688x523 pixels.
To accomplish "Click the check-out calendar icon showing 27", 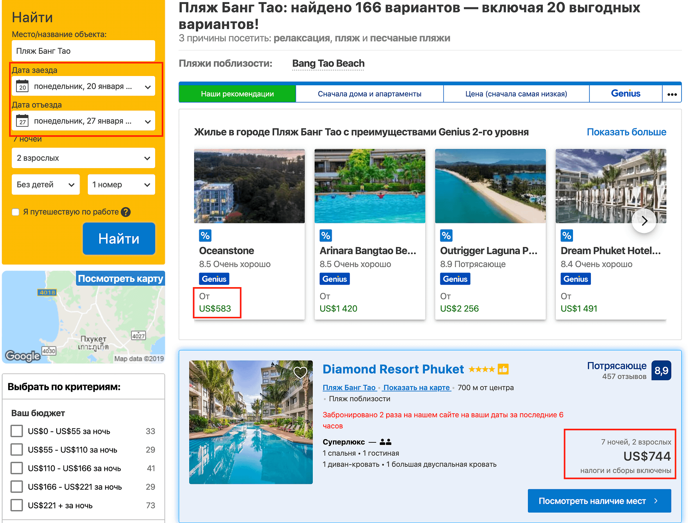I will 22,121.
